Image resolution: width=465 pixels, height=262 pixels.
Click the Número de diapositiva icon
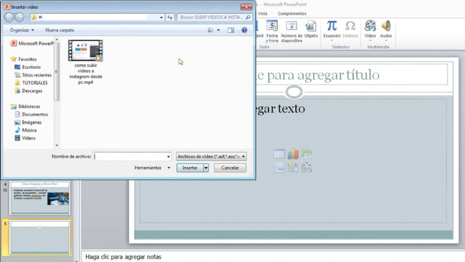[291, 26]
